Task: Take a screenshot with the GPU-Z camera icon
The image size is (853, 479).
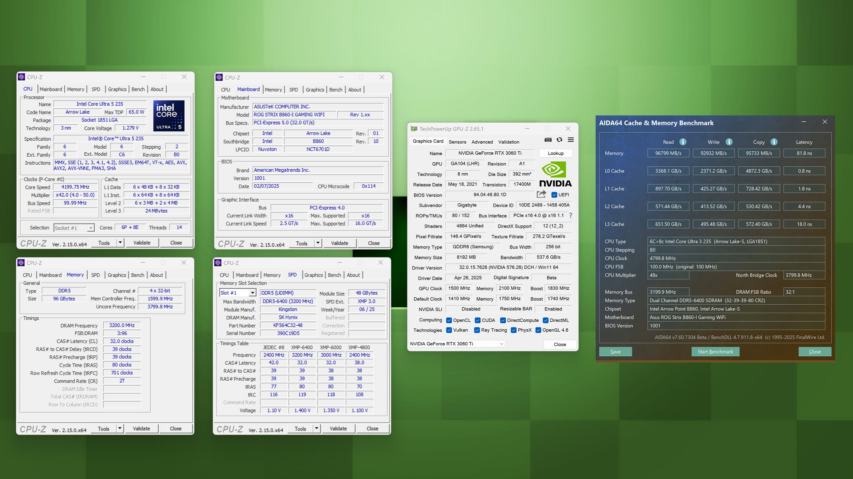Action: tap(548, 140)
